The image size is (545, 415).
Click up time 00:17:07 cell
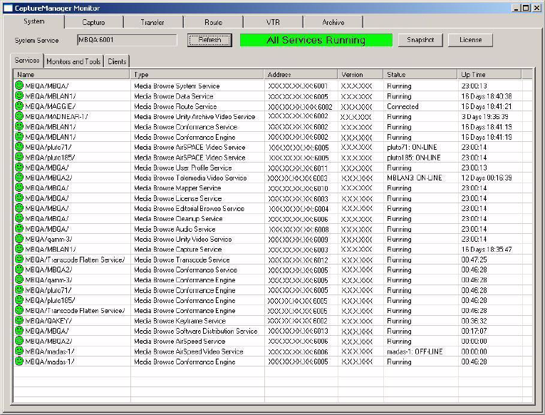tap(474, 331)
